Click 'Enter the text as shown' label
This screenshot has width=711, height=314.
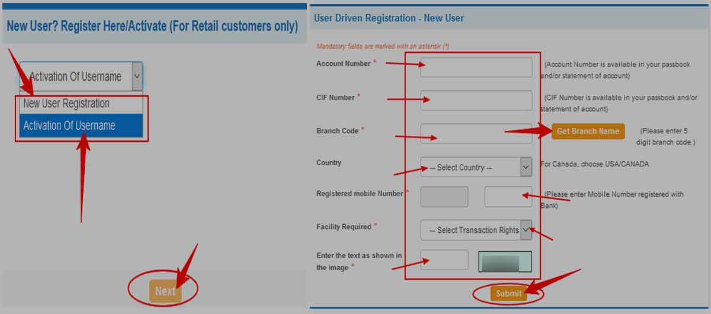click(359, 261)
